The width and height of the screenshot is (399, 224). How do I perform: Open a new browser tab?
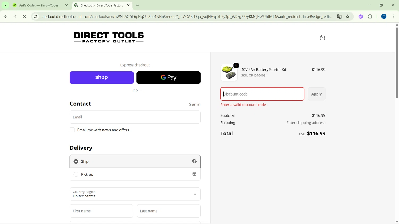(x=138, y=5)
